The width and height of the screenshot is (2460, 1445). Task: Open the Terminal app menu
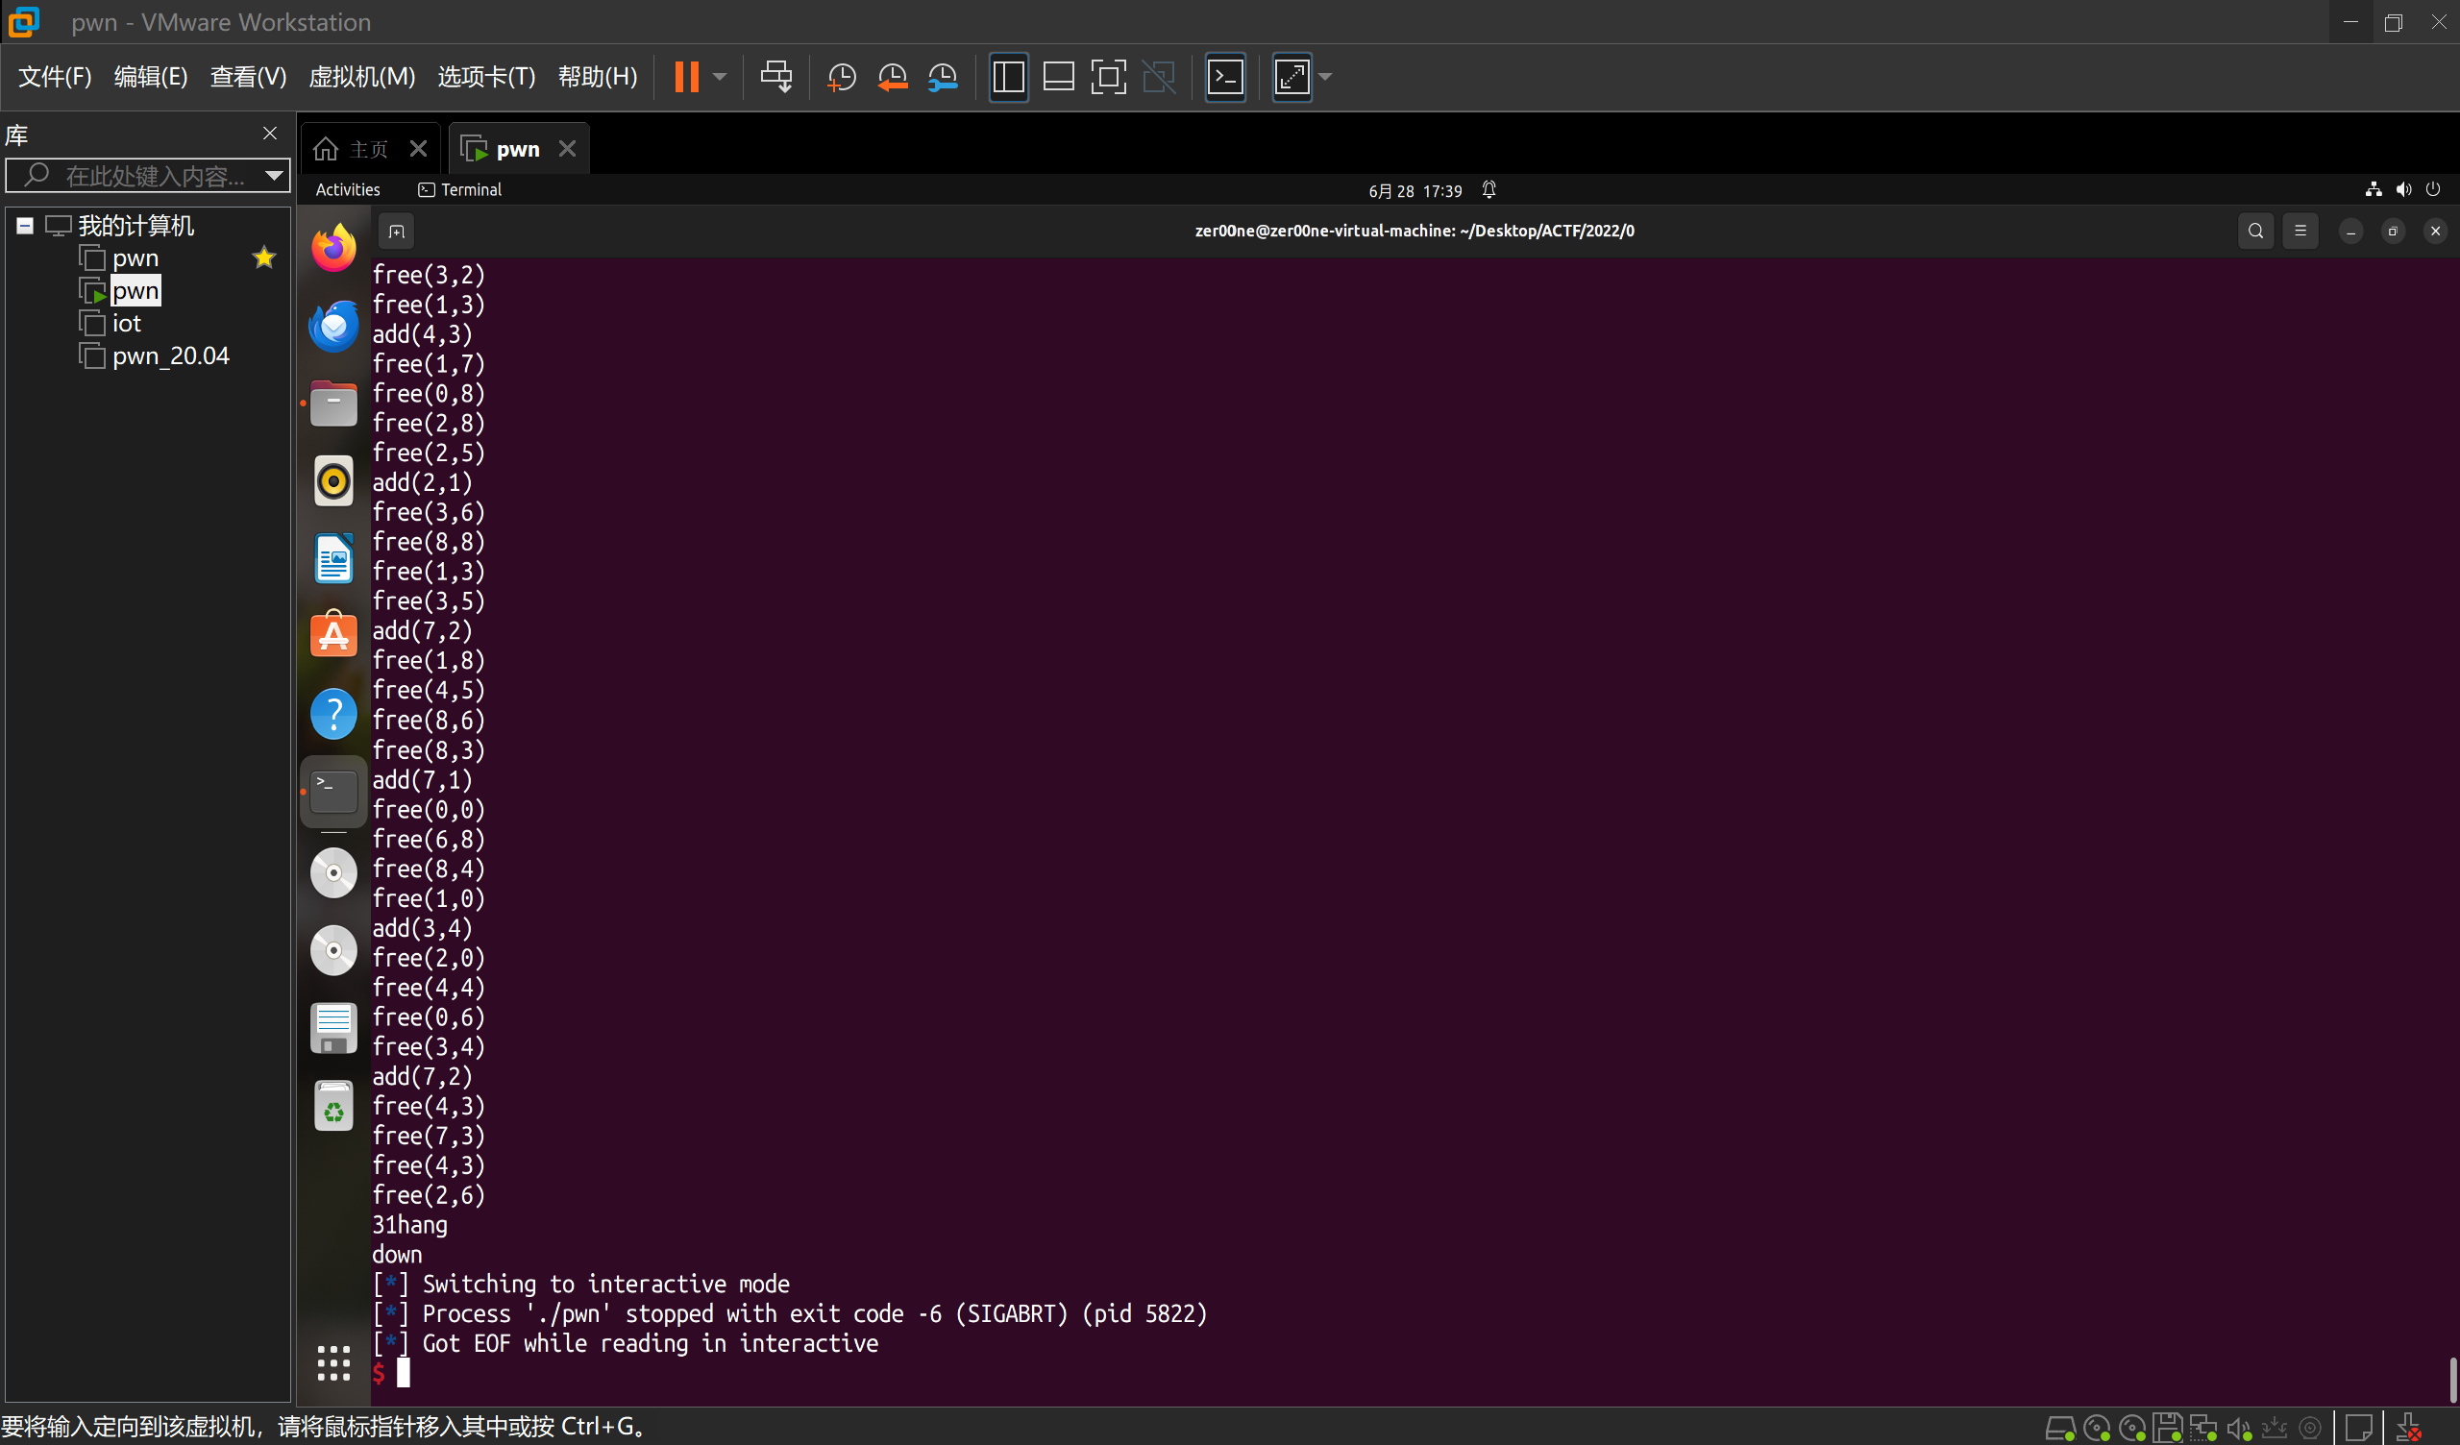459,189
